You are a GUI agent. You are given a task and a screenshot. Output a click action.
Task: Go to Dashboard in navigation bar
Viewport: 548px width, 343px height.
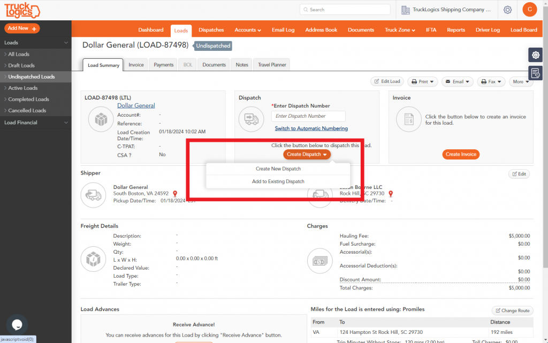(150, 30)
